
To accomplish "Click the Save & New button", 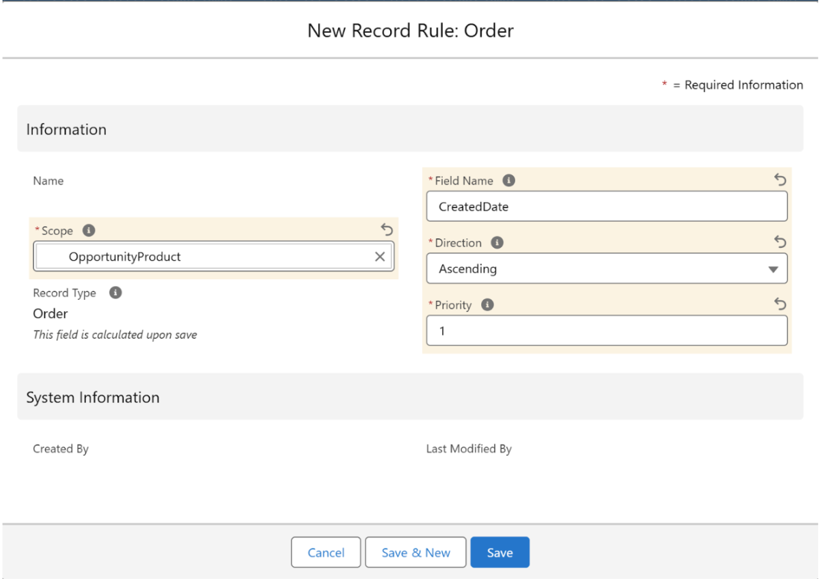I will coord(415,553).
